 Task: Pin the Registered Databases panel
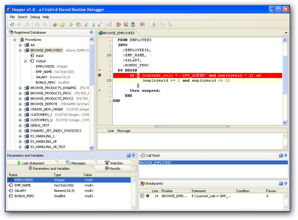91,33
